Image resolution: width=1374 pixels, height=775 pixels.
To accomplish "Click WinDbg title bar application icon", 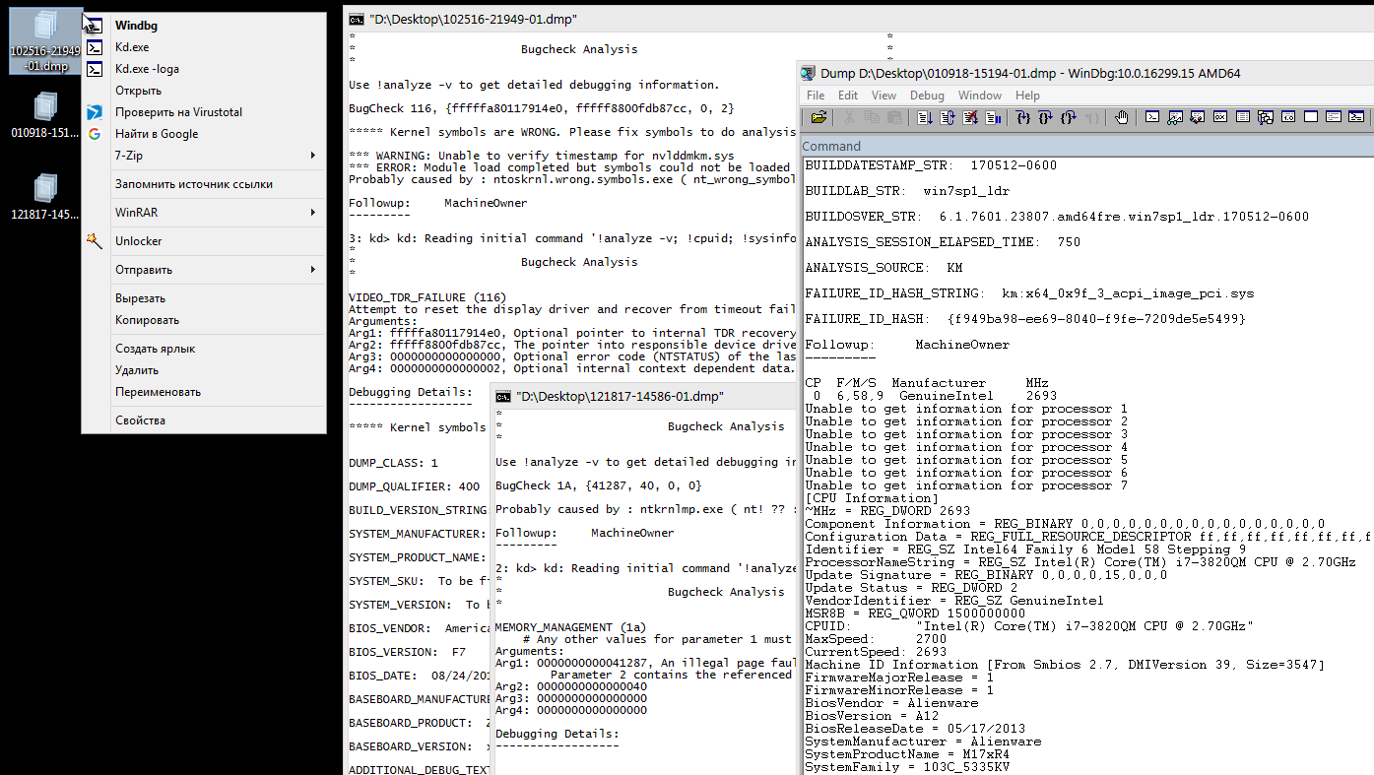I will pyautogui.click(x=809, y=73).
